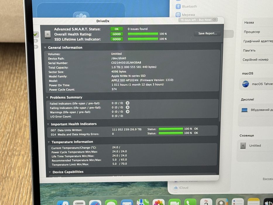Viewport: 273px width, 205px height.
Task: Click the DriveDx window title
Action: (x=103, y=21)
